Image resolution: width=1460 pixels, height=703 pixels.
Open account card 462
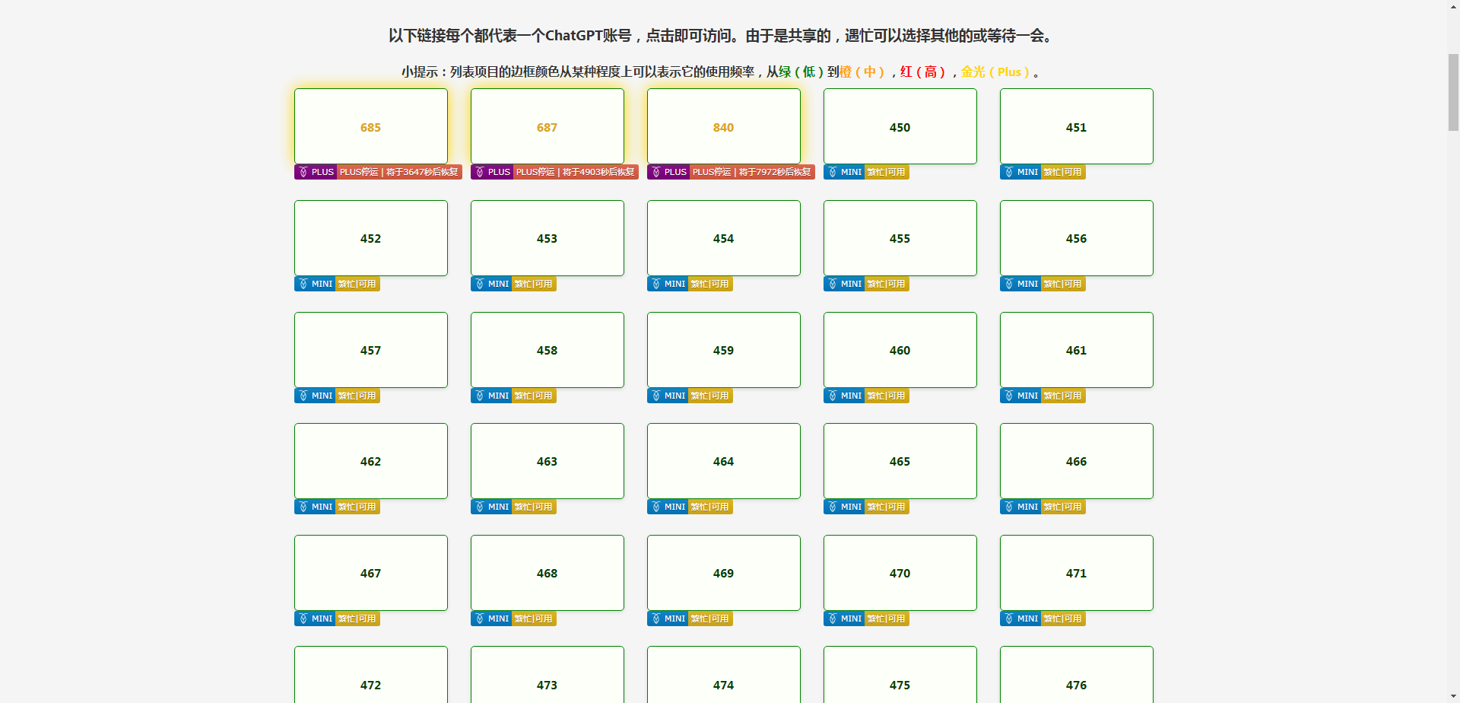tap(371, 461)
